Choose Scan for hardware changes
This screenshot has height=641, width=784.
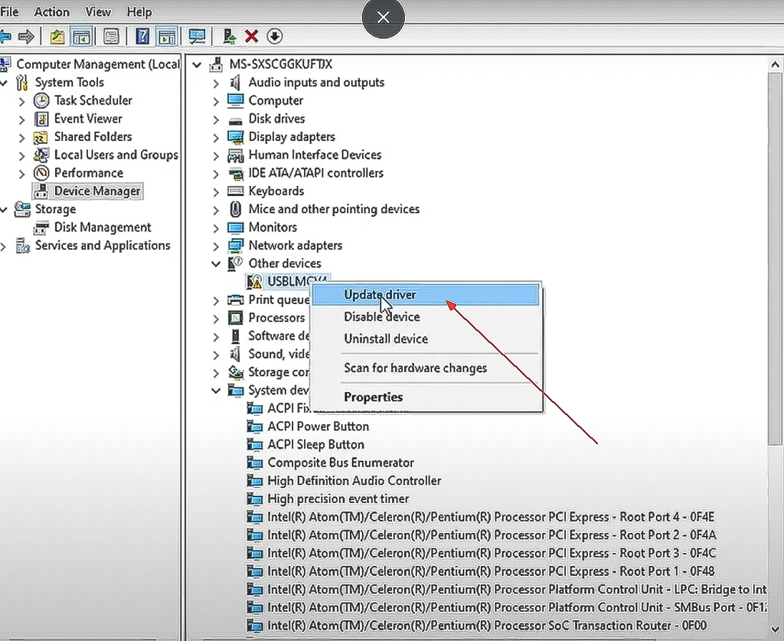coord(426,368)
